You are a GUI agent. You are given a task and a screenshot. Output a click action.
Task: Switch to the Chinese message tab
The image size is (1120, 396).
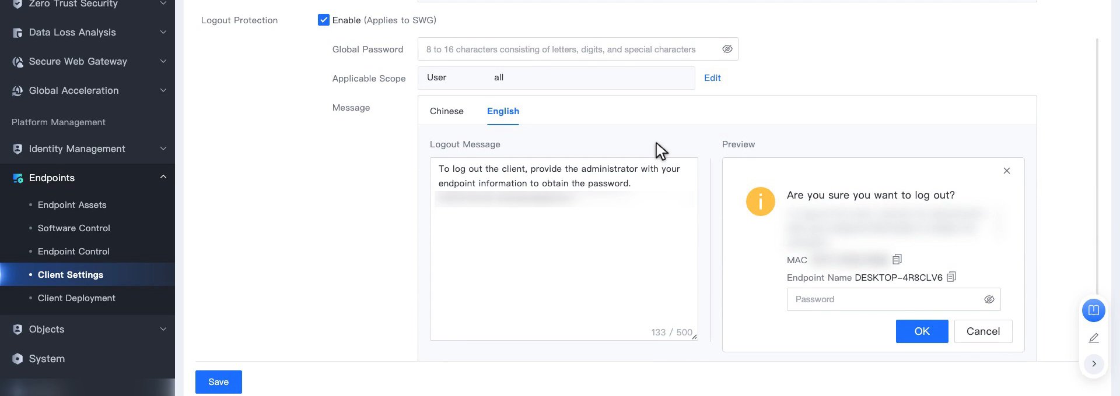click(447, 111)
